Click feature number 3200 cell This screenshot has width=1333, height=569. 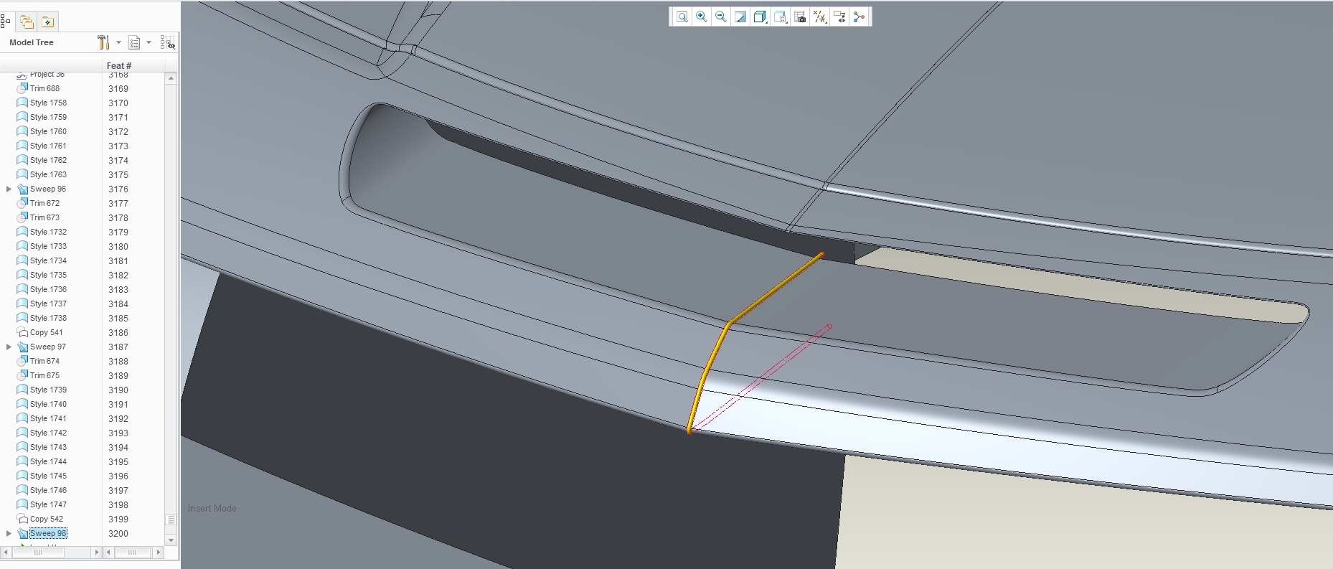pos(118,534)
